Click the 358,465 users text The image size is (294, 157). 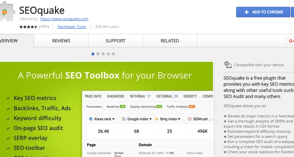[107, 27]
